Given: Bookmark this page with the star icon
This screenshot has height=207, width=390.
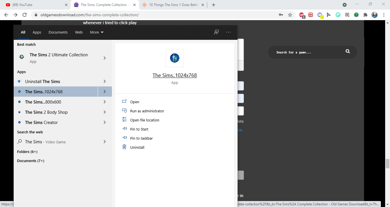Looking at the screenshot, I should tap(290, 15).
